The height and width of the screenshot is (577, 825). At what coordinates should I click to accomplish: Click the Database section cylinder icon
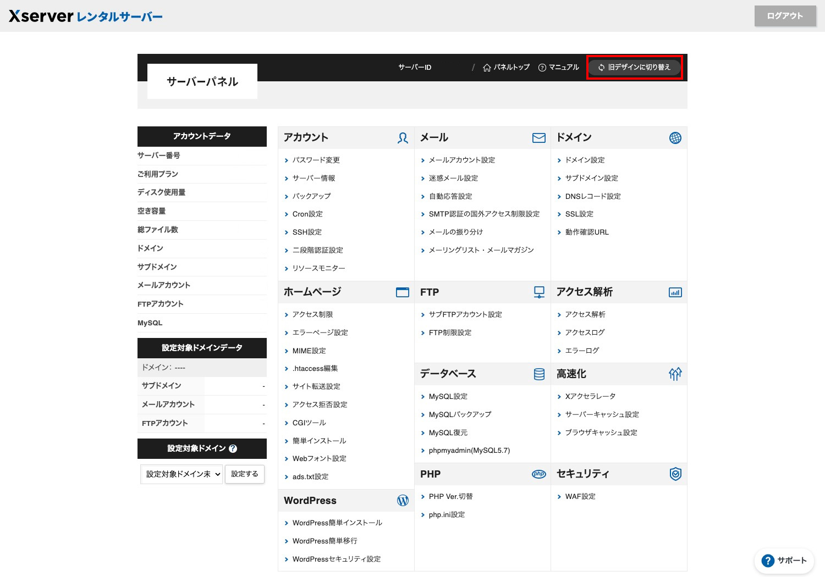[539, 374]
